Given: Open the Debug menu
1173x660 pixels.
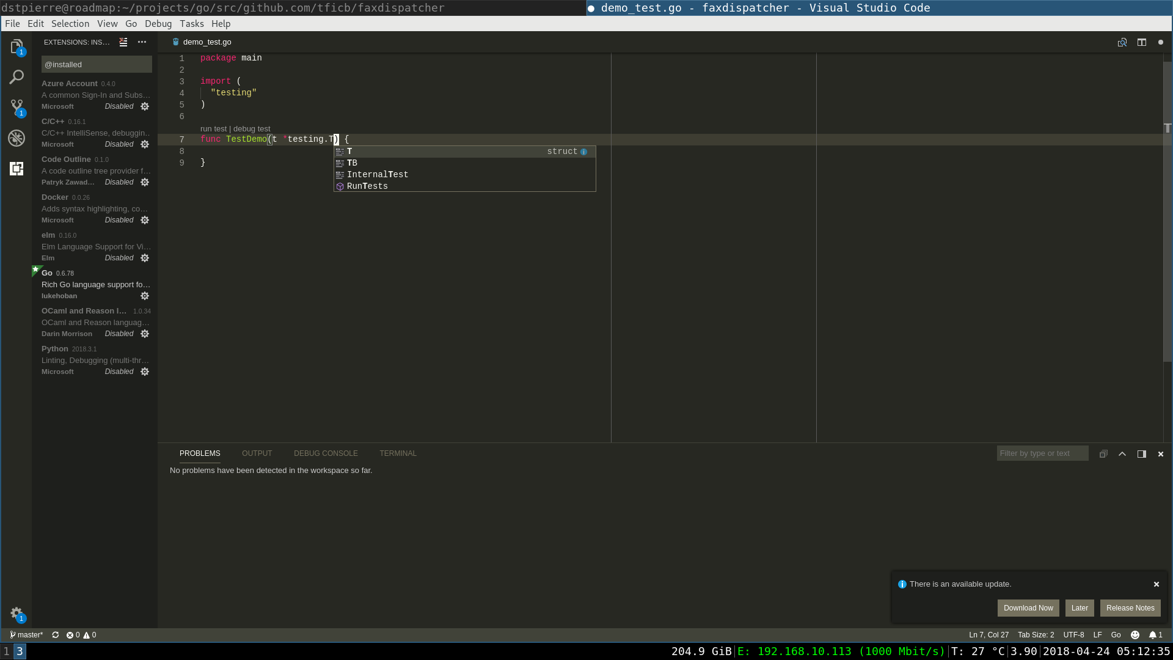Looking at the screenshot, I should (158, 23).
